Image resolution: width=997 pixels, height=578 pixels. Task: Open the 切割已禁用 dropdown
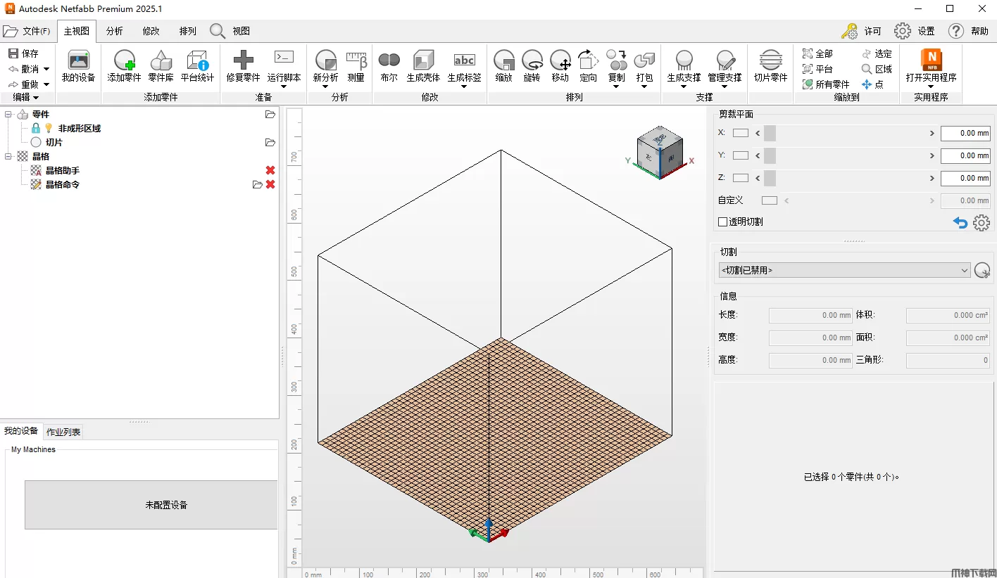844,270
